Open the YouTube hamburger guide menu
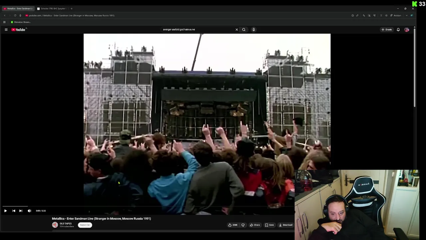Image resolution: width=426 pixels, height=240 pixels. pos(6,30)
